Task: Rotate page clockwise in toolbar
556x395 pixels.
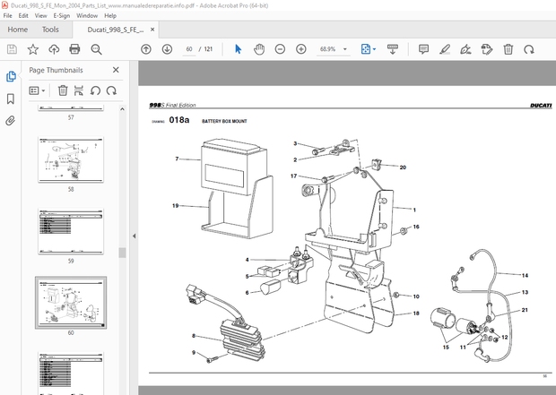Action: point(529,49)
